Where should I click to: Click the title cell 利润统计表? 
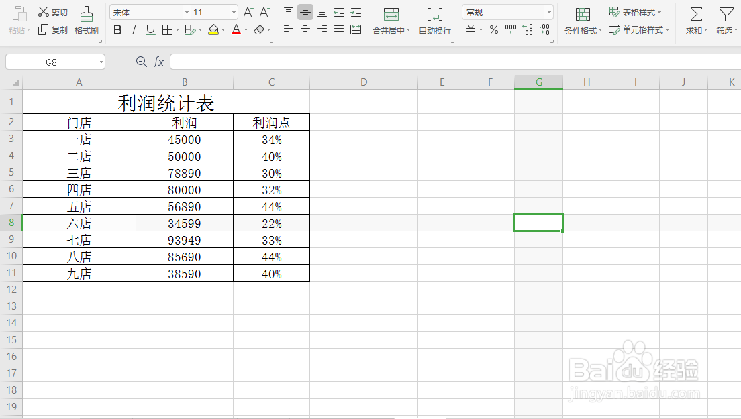[x=166, y=103]
